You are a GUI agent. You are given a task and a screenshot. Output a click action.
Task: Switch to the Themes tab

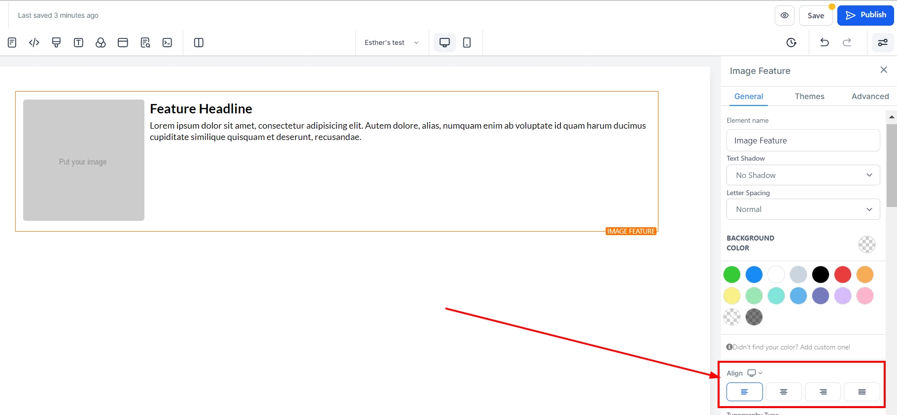tap(809, 97)
